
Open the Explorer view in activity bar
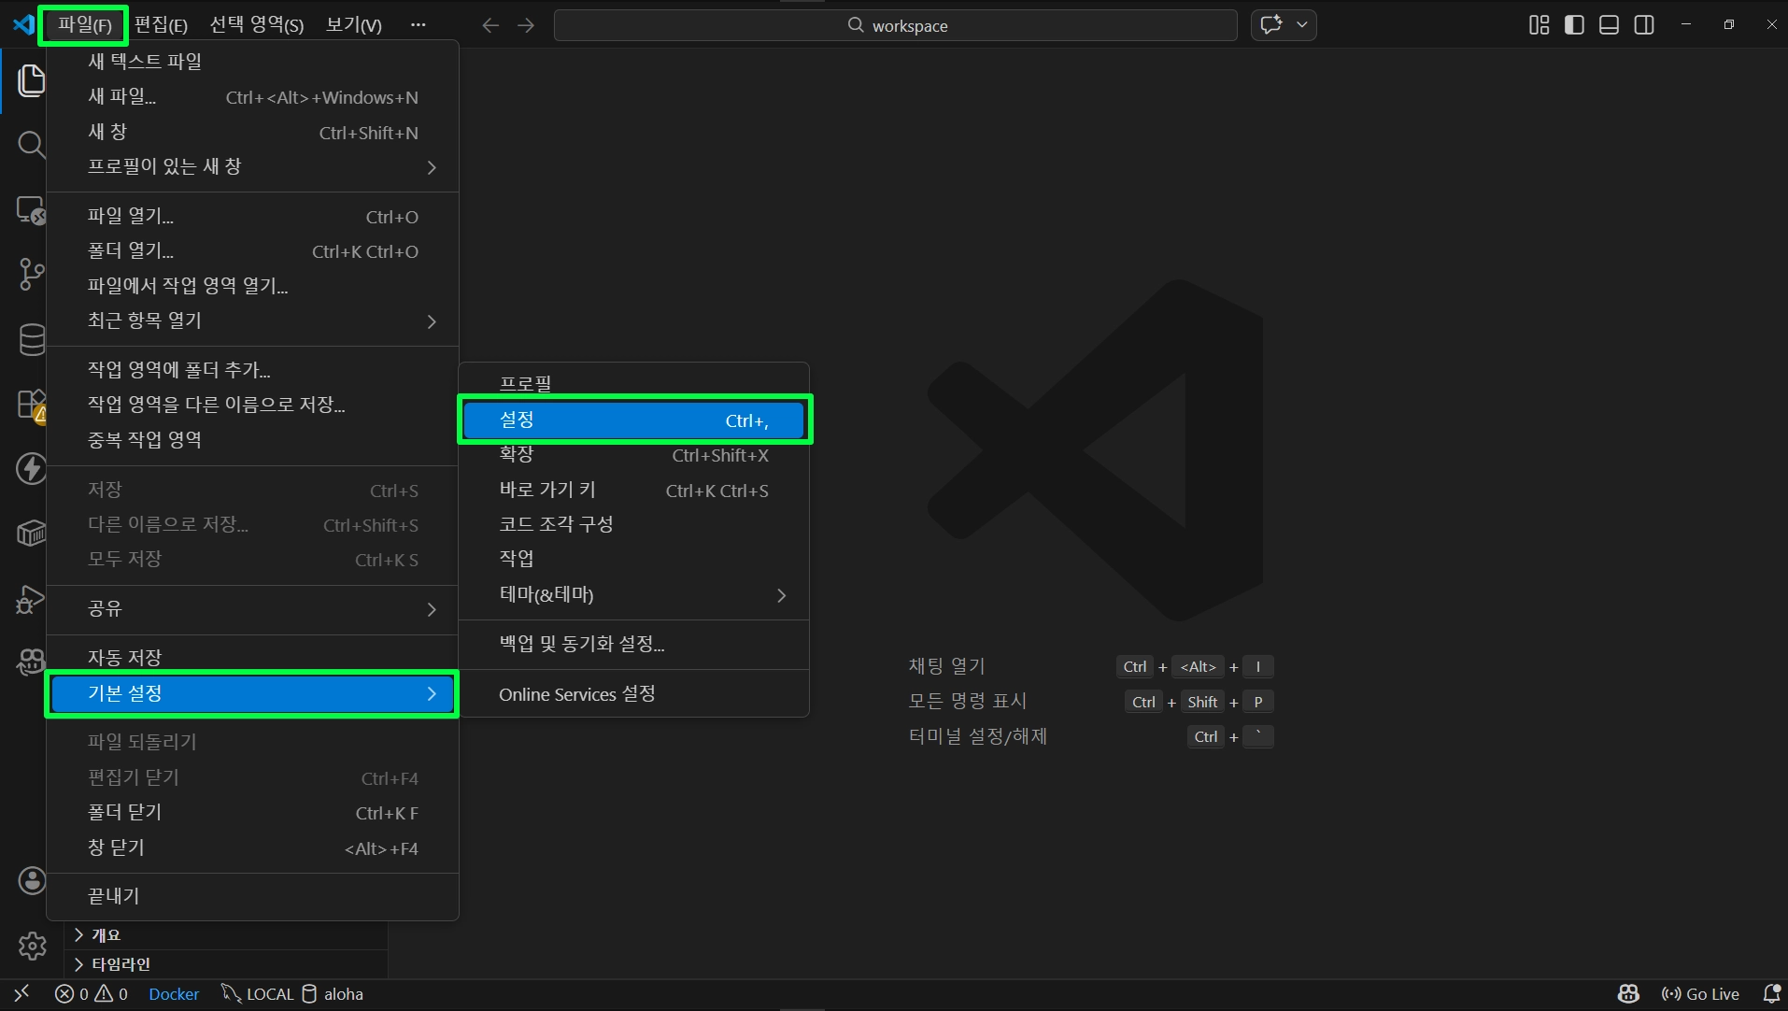point(31,80)
